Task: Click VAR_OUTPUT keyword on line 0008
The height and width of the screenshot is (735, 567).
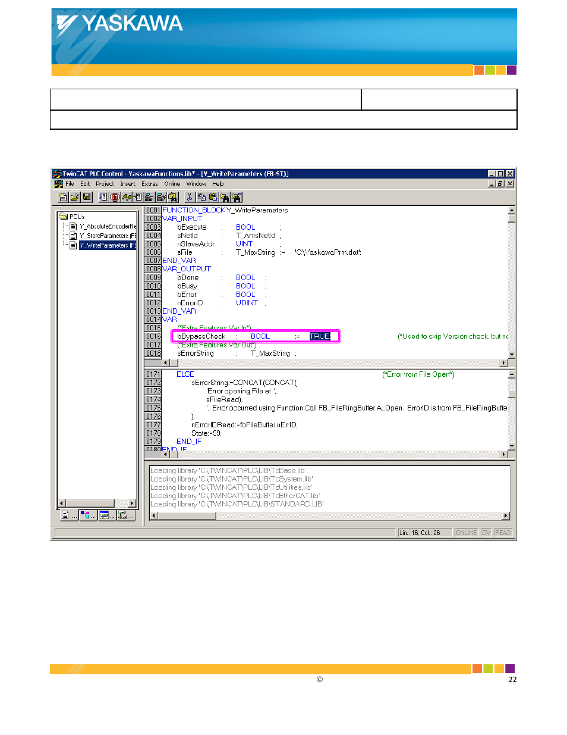Action: click(186, 269)
